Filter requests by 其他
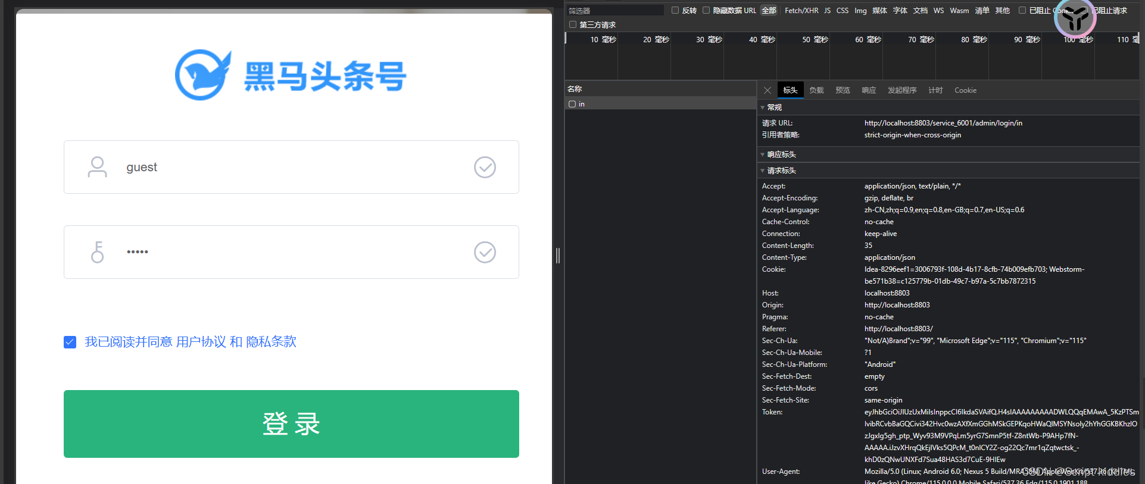This screenshot has width=1145, height=484. click(x=1003, y=10)
